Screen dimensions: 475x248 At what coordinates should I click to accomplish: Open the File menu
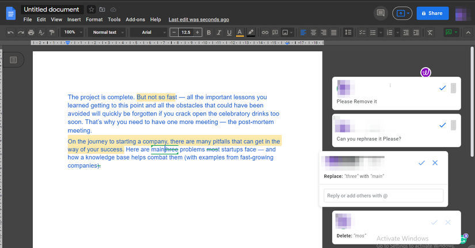[28, 20]
